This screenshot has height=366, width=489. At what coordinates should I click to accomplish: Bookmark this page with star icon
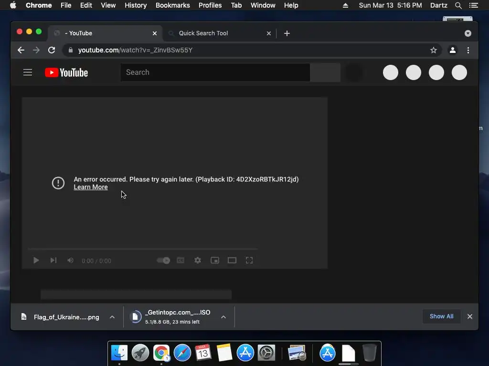click(x=434, y=50)
